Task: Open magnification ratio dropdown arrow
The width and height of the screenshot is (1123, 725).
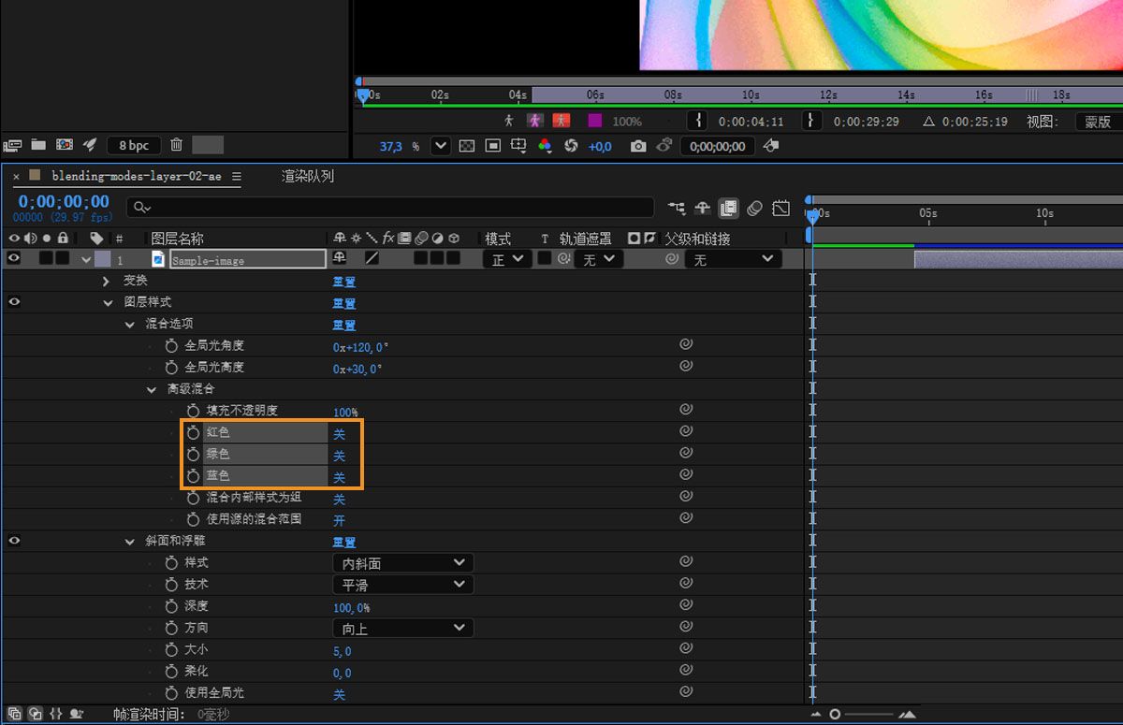Action: [x=441, y=146]
